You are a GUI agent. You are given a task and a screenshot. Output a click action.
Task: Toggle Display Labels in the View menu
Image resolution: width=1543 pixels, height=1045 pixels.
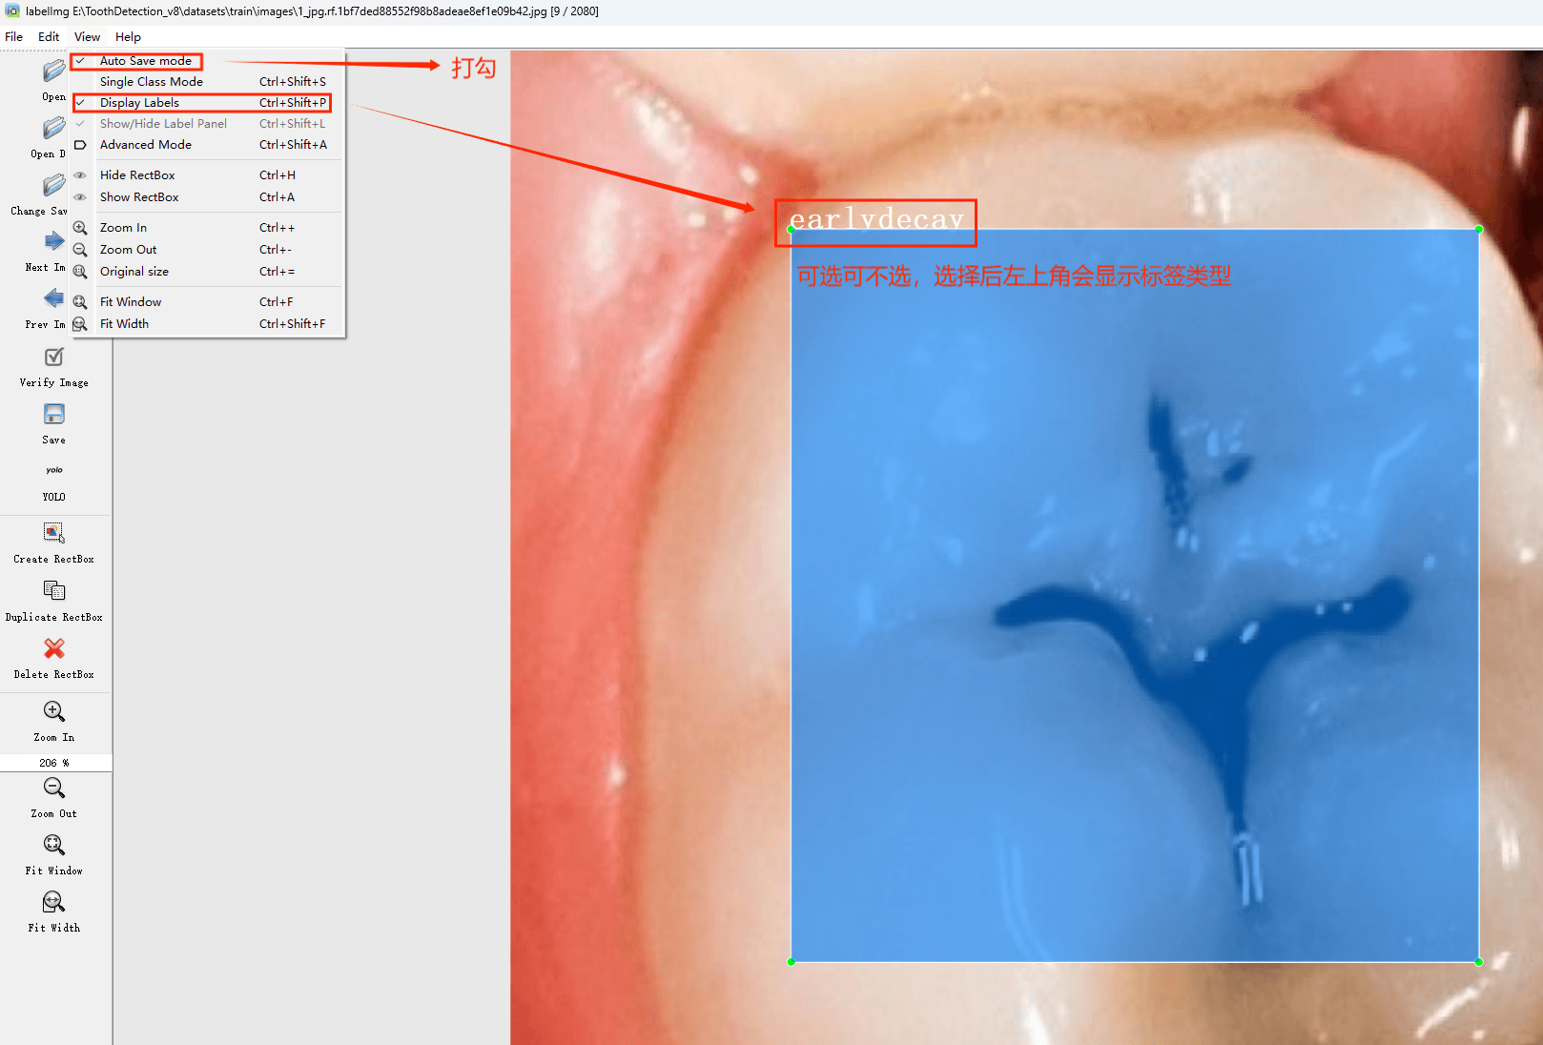click(207, 103)
